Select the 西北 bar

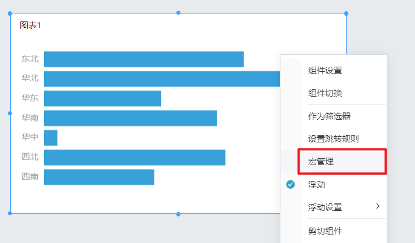pos(135,157)
